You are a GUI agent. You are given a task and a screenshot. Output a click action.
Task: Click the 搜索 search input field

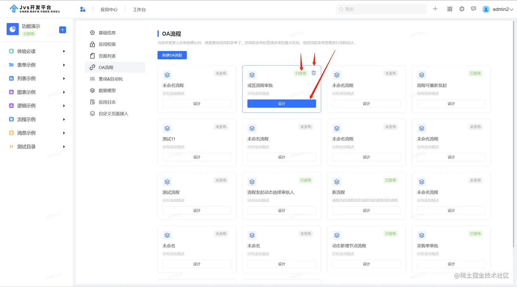pos(381,9)
